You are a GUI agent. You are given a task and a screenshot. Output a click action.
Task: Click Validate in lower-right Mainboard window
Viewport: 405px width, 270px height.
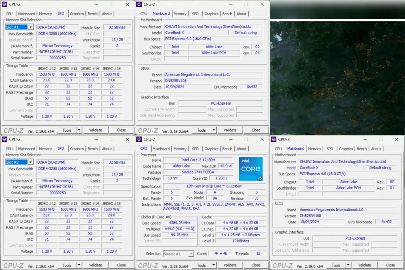tap(364, 265)
